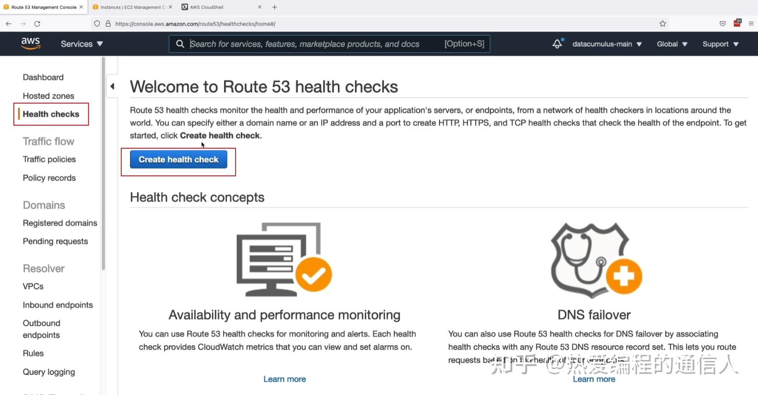Viewport: 758px width, 395px height.
Task: Expand the Support menu
Action: 720,44
